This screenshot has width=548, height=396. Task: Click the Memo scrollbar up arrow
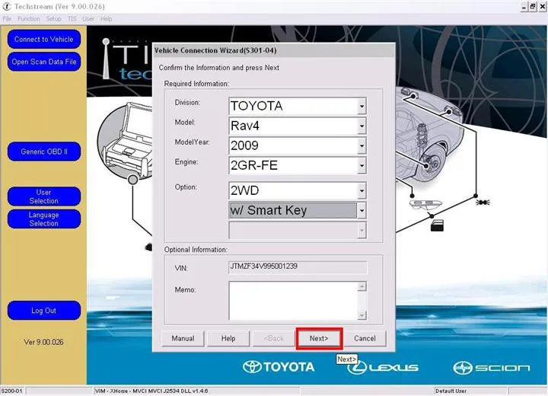pyautogui.click(x=362, y=286)
